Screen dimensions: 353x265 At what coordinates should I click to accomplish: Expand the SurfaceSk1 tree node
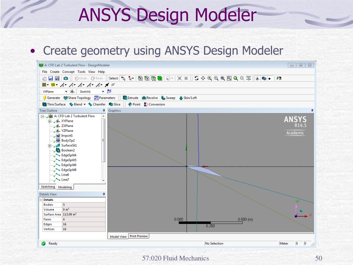(x=50, y=146)
